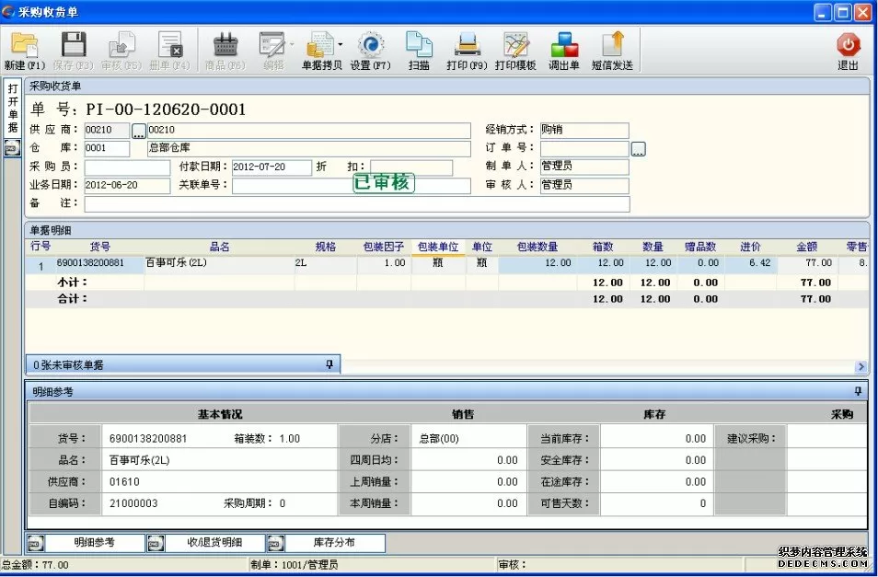Click the 短信发送 send SMS icon
The height and width of the screenshot is (577, 878).
[x=612, y=46]
